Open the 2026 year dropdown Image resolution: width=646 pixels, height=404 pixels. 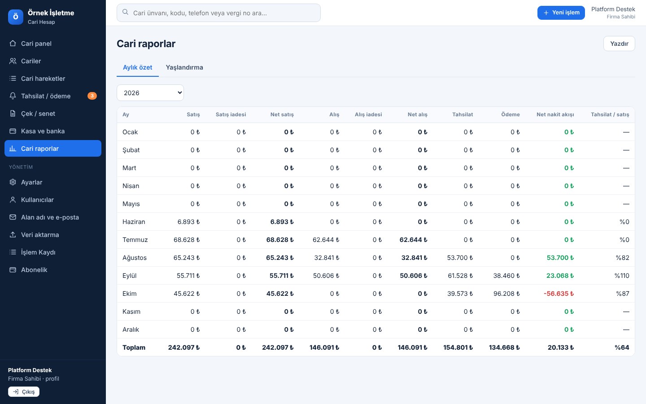point(150,93)
